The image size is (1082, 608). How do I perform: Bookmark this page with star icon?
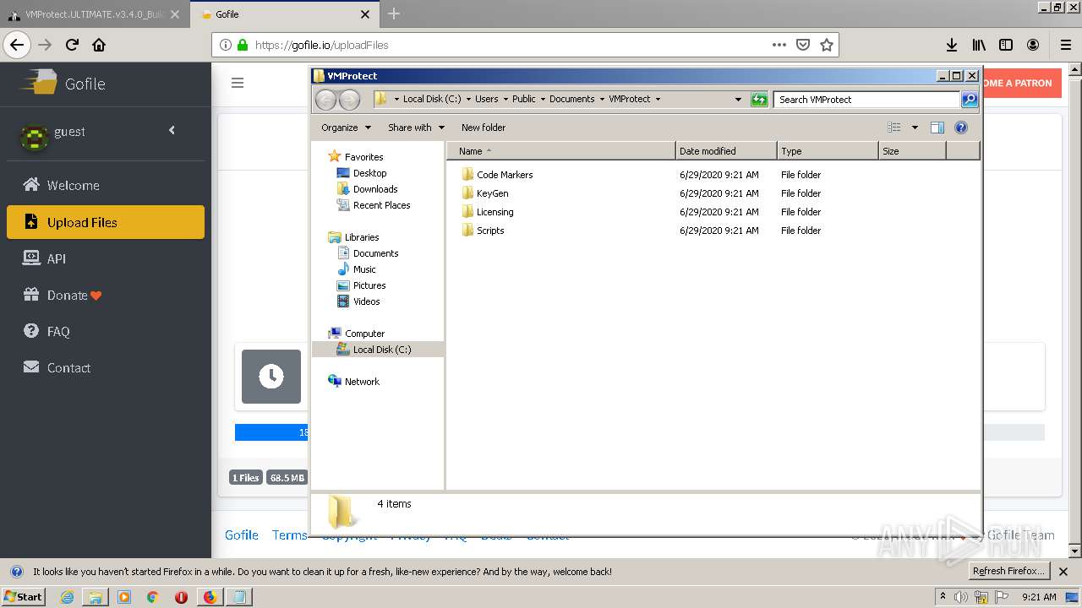[x=827, y=45]
